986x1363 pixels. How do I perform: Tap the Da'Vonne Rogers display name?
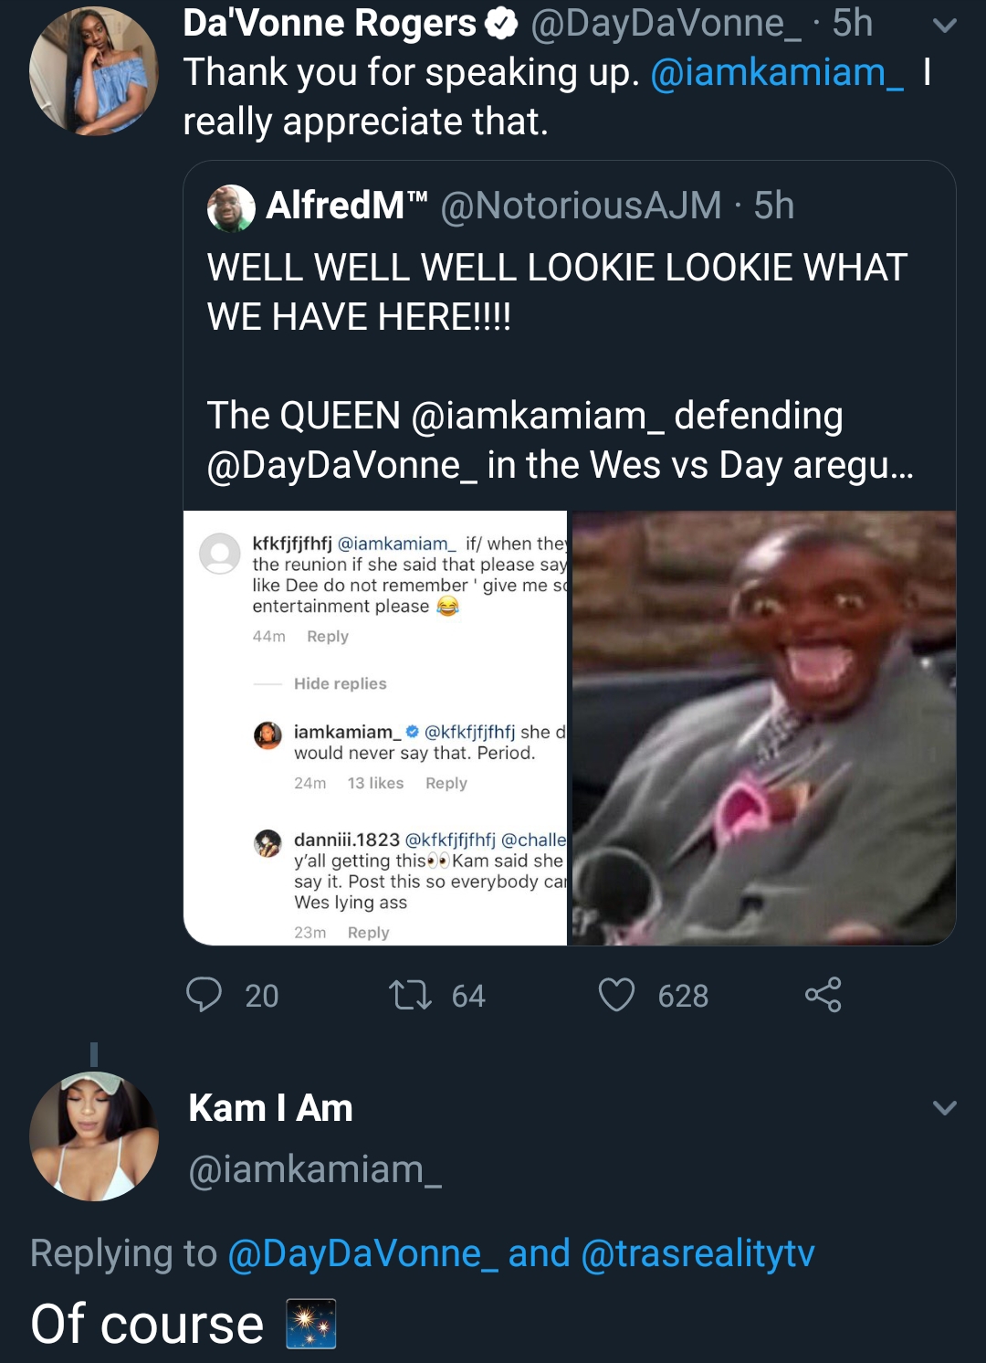(330, 24)
